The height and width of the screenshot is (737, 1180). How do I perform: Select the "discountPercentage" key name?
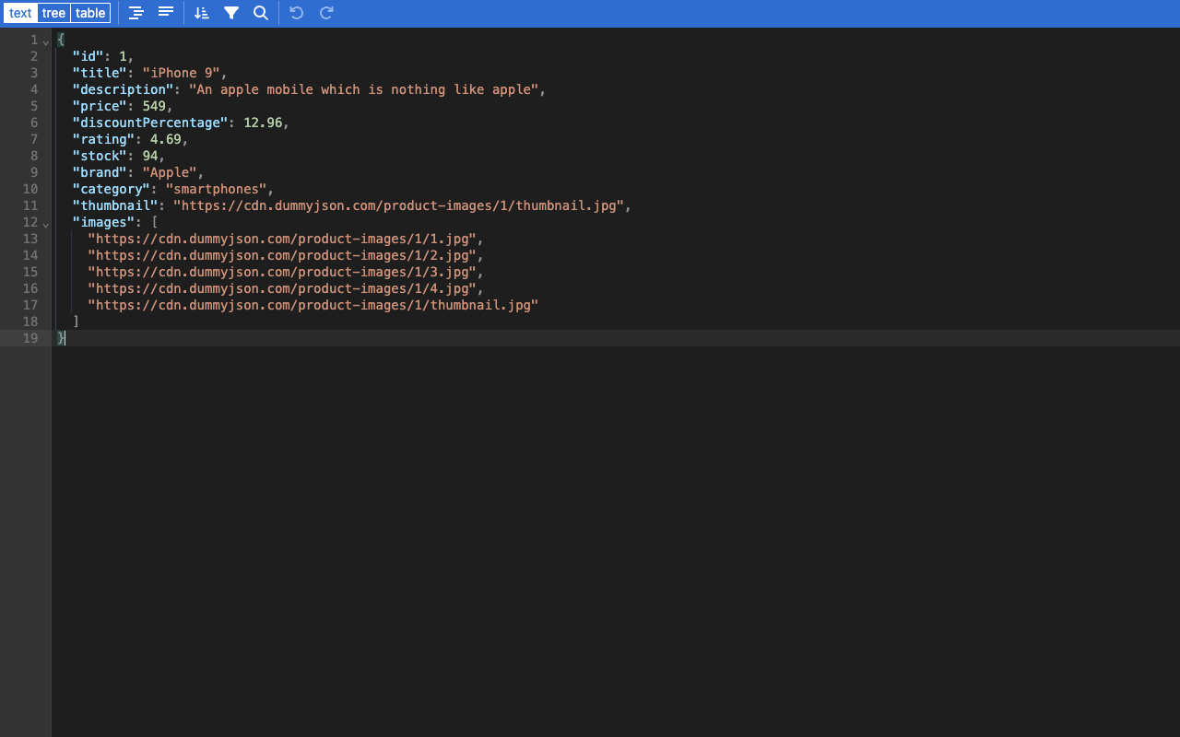tap(150, 123)
